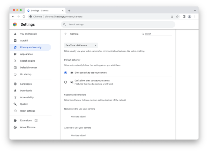Close the Settings - Camera tab

pyautogui.click(x=63, y=11)
